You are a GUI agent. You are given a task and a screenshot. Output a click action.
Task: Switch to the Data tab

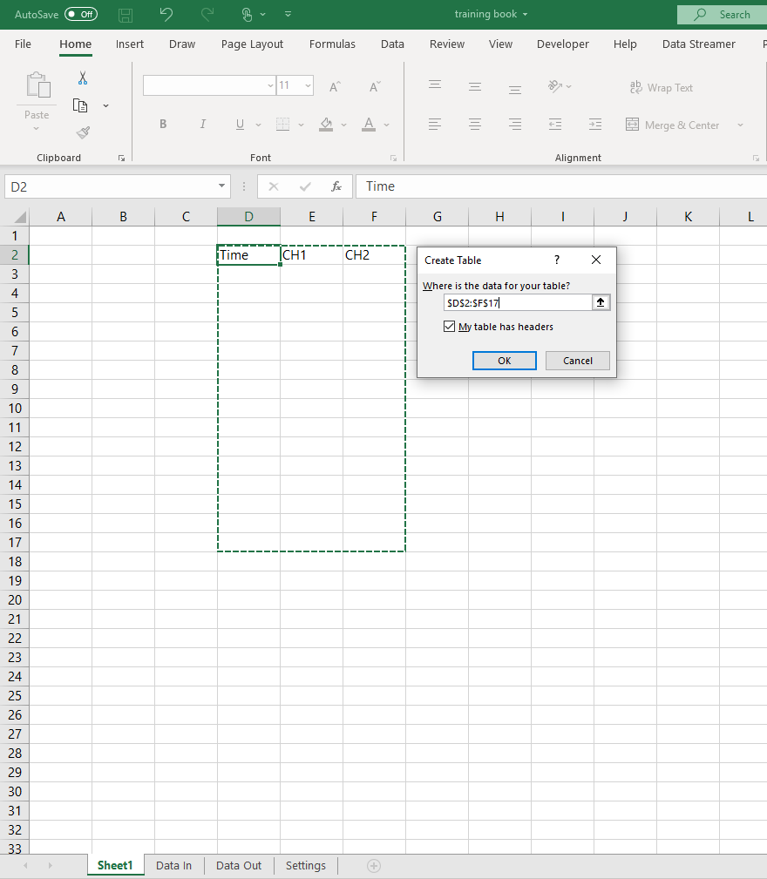[x=392, y=44]
